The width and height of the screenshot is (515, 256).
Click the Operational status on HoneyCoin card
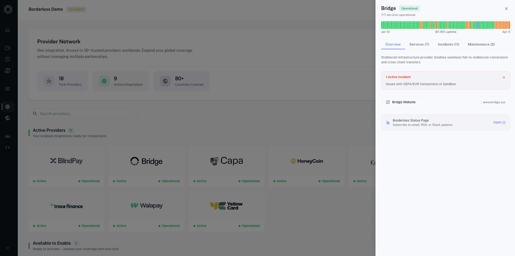coord(329,181)
